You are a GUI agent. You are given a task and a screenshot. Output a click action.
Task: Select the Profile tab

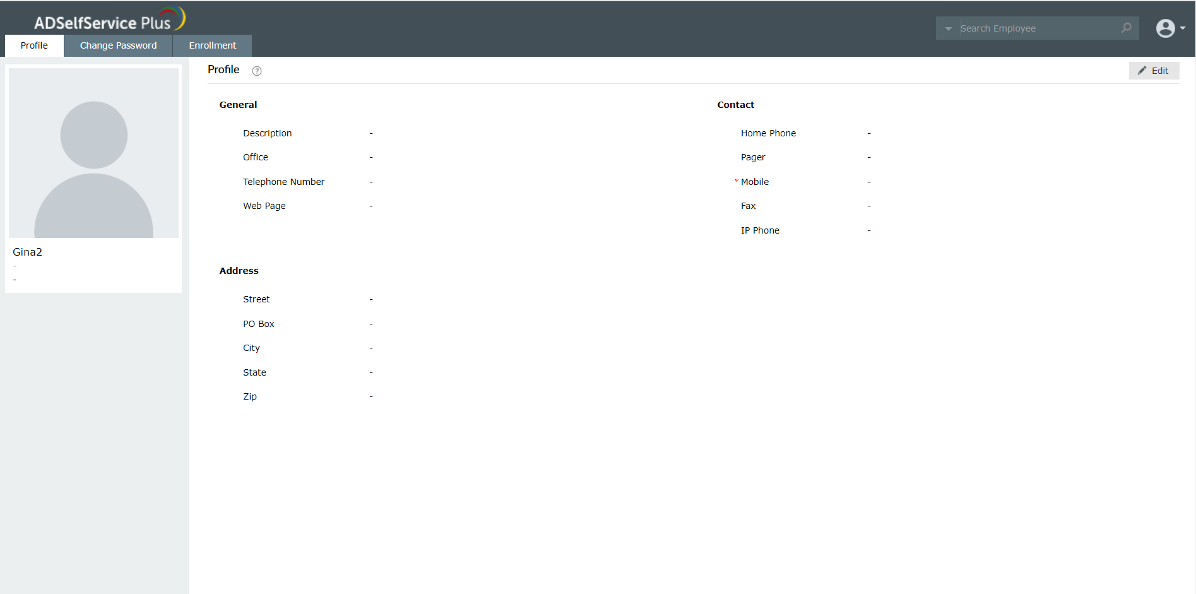coord(34,45)
